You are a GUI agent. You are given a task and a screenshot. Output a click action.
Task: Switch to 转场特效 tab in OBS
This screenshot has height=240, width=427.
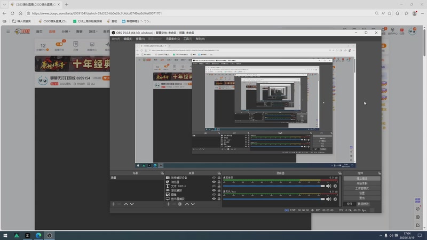pyautogui.click(x=363, y=204)
